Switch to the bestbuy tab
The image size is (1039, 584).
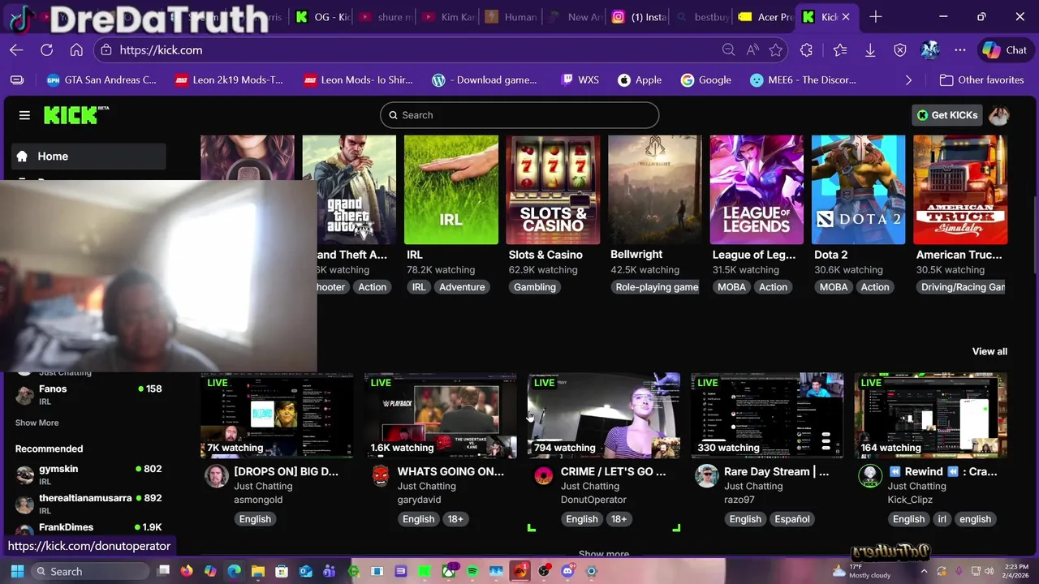pos(702,16)
